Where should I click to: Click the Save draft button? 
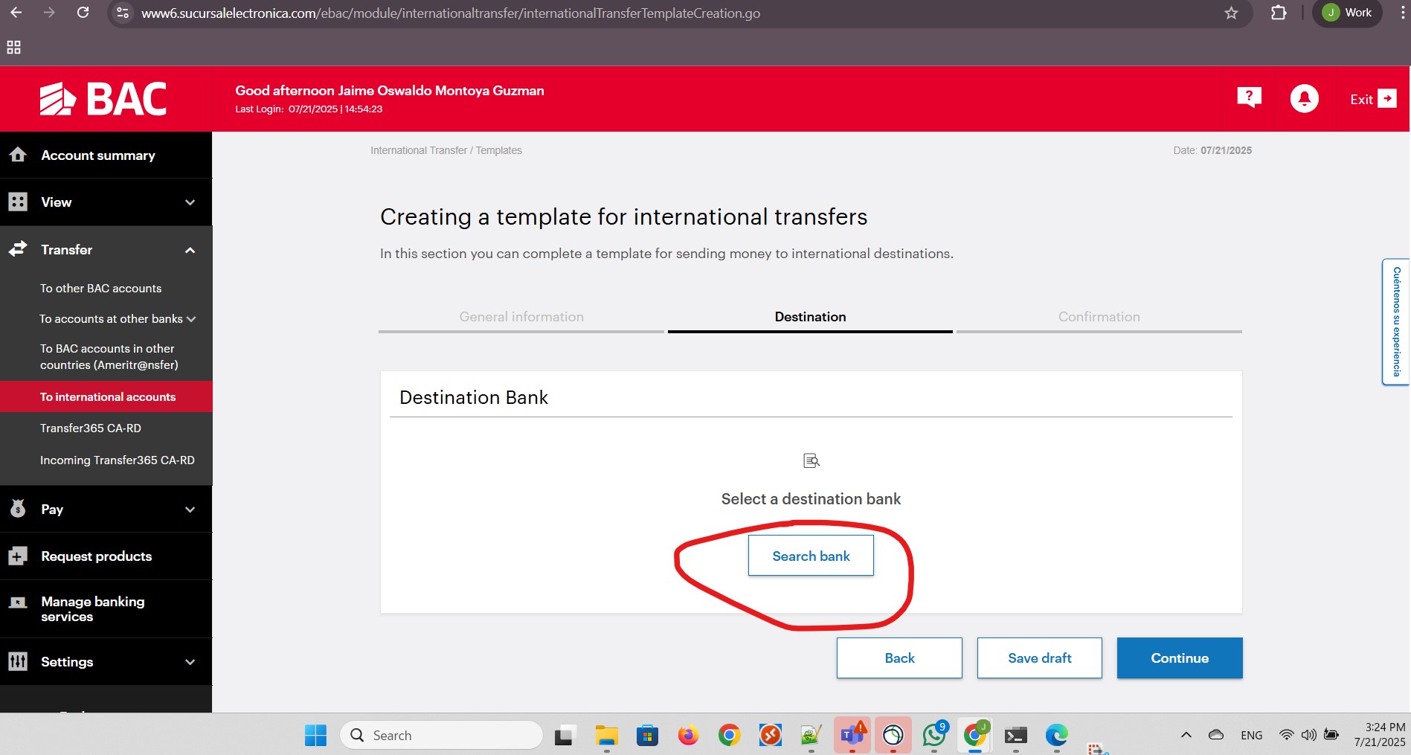coord(1039,658)
